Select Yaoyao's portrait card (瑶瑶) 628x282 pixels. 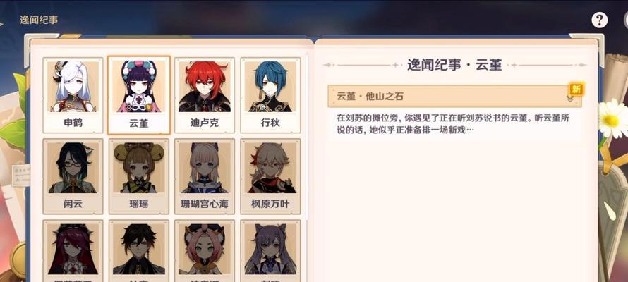coord(139,176)
